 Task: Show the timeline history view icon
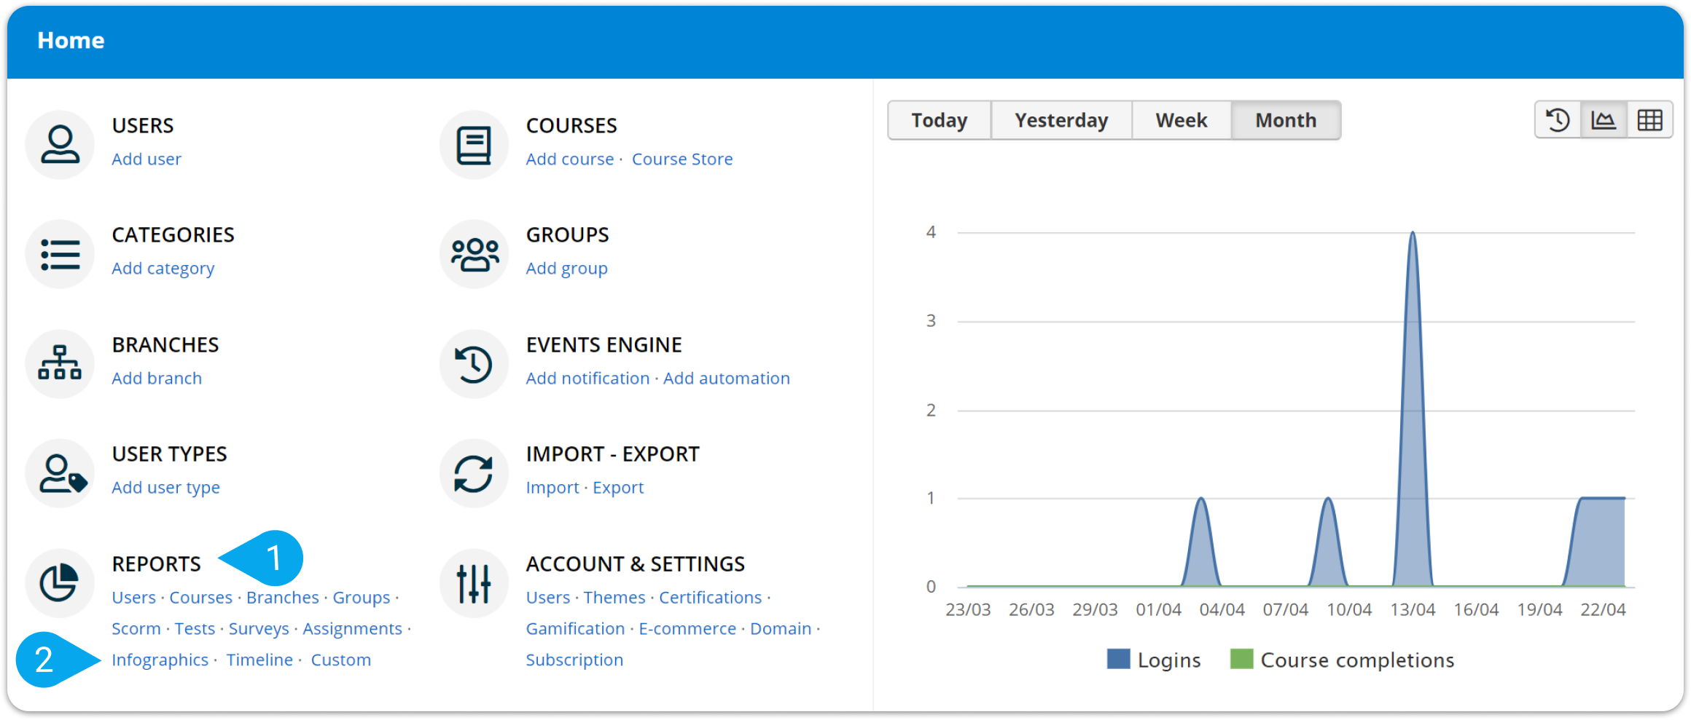click(1558, 120)
